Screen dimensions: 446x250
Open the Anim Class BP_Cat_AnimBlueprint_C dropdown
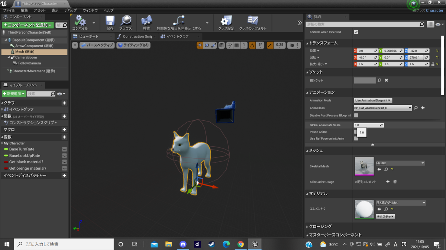click(x=383, y=108)
